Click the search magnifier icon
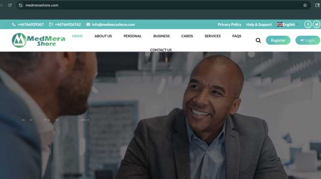The image size is (321, 179). click(258, 40)
